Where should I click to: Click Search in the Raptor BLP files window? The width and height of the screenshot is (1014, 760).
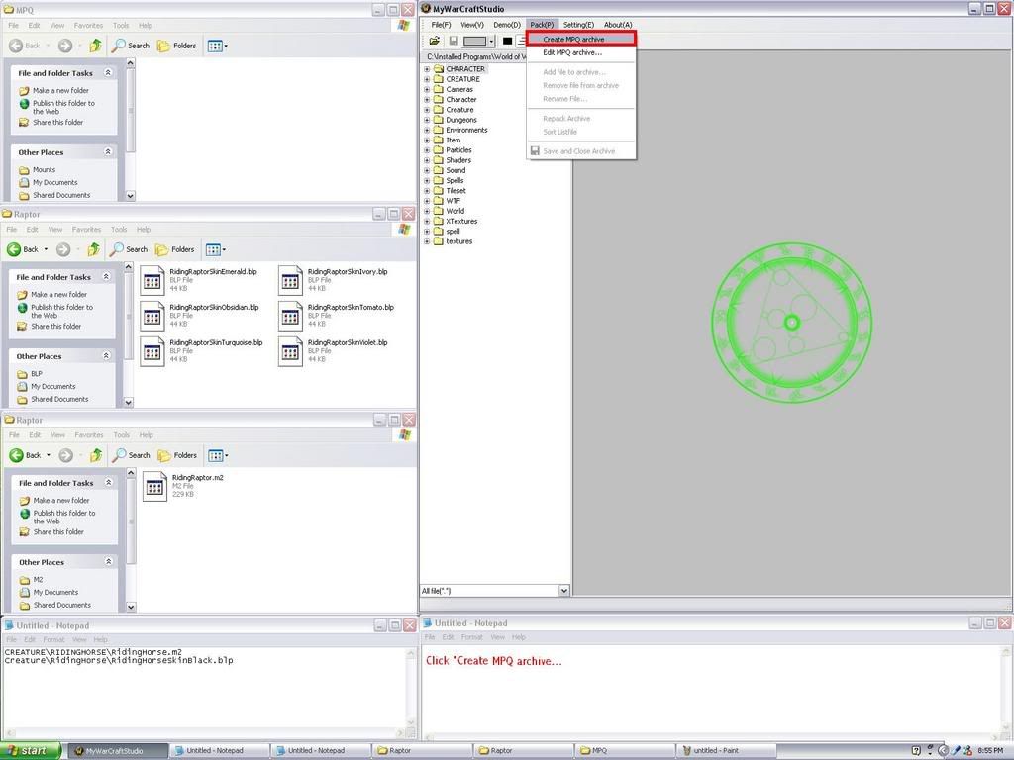pyautogui.click(x=129, y=249)
